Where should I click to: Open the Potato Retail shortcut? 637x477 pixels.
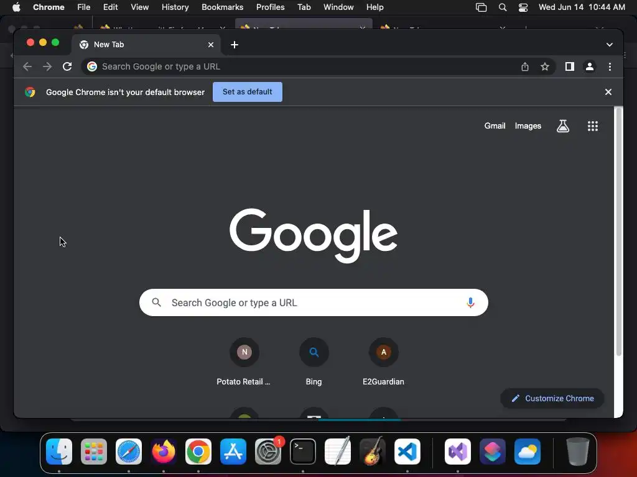244,362
